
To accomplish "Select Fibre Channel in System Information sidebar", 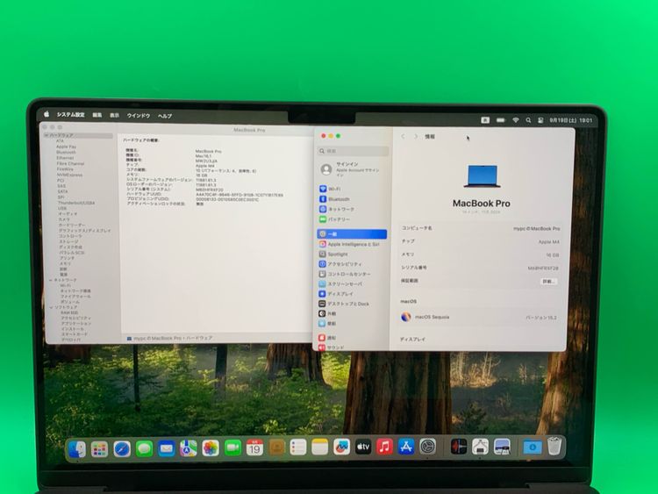I will 70,164.
